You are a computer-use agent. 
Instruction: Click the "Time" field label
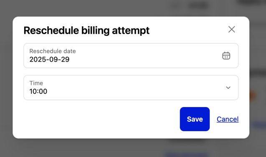coord(36,83)
